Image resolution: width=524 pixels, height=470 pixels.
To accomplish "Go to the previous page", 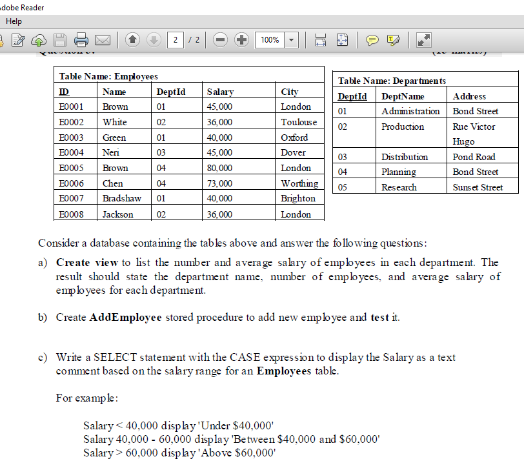I will pos(132,39).
